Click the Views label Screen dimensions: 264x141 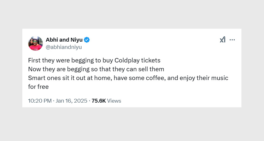pos(114,101)
